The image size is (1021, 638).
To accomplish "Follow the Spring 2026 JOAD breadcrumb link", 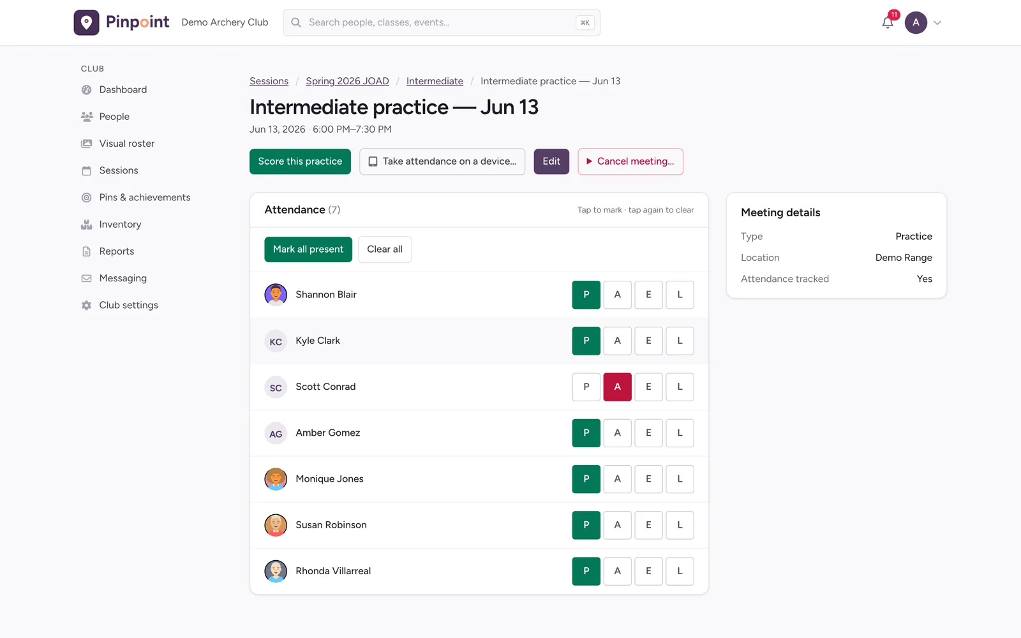I will (347, 81).
